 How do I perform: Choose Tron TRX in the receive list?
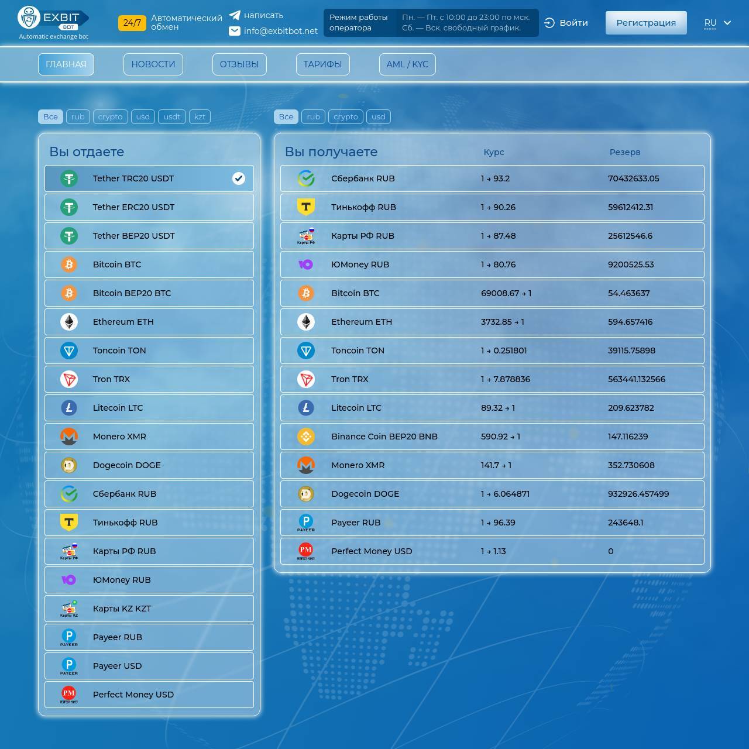492,379
